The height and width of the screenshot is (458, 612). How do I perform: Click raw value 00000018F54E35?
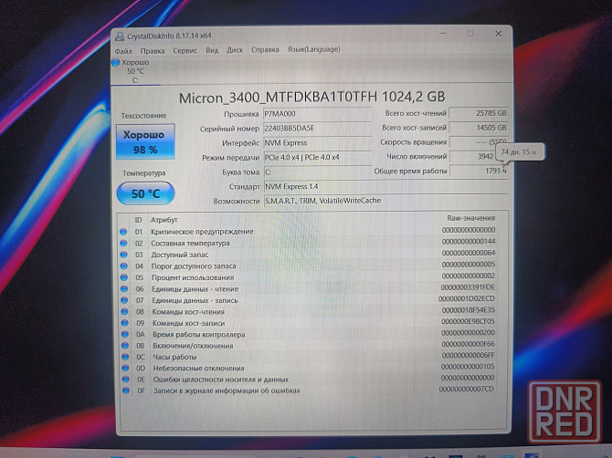point(468,310)
